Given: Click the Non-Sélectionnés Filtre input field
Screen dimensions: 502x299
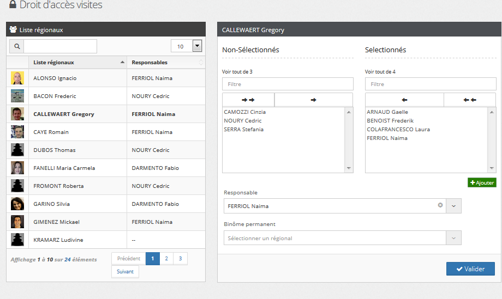Looking at the screenshot, I should tap(288, 84).
